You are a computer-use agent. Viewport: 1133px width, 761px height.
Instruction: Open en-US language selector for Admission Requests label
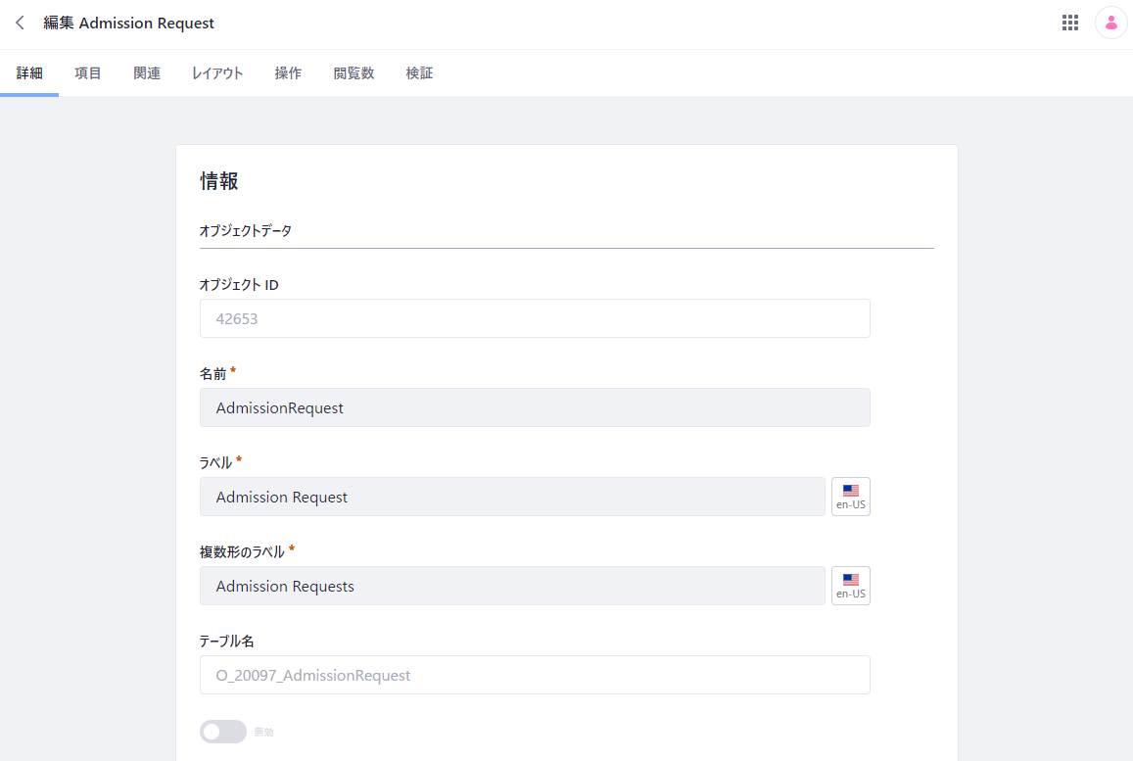(850, 586)
